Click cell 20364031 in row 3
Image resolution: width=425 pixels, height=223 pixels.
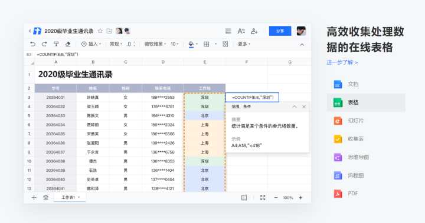[55, 97]
